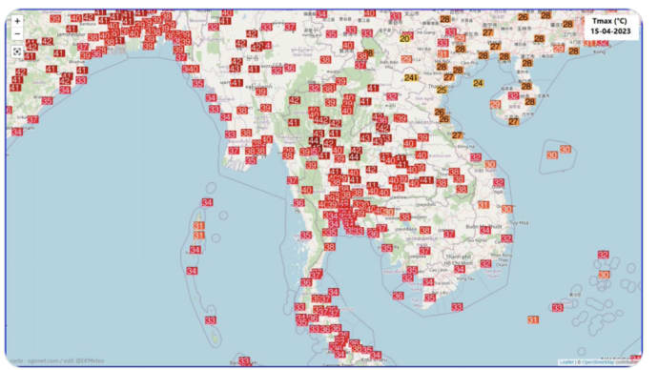This screenshot has width=658, height=370.
Task: Click the lone orange 31 marker in open sea
Action: pos(533,320)
